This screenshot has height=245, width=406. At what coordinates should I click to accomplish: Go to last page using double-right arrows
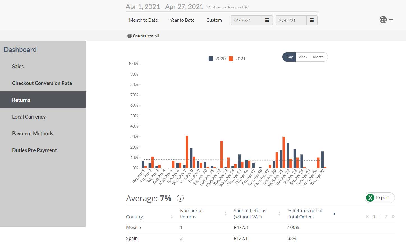point(393,216)
